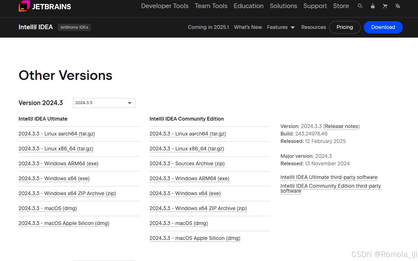The image size is (418, 261).
Task: Download Community 2024.3.3 Linux x86_64 tar.gz
Action: (x=187, y=149)
